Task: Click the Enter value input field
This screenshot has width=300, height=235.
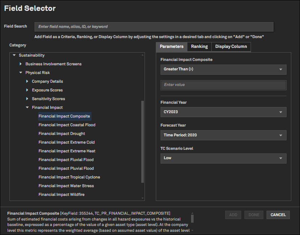Action: pos(223,85)
